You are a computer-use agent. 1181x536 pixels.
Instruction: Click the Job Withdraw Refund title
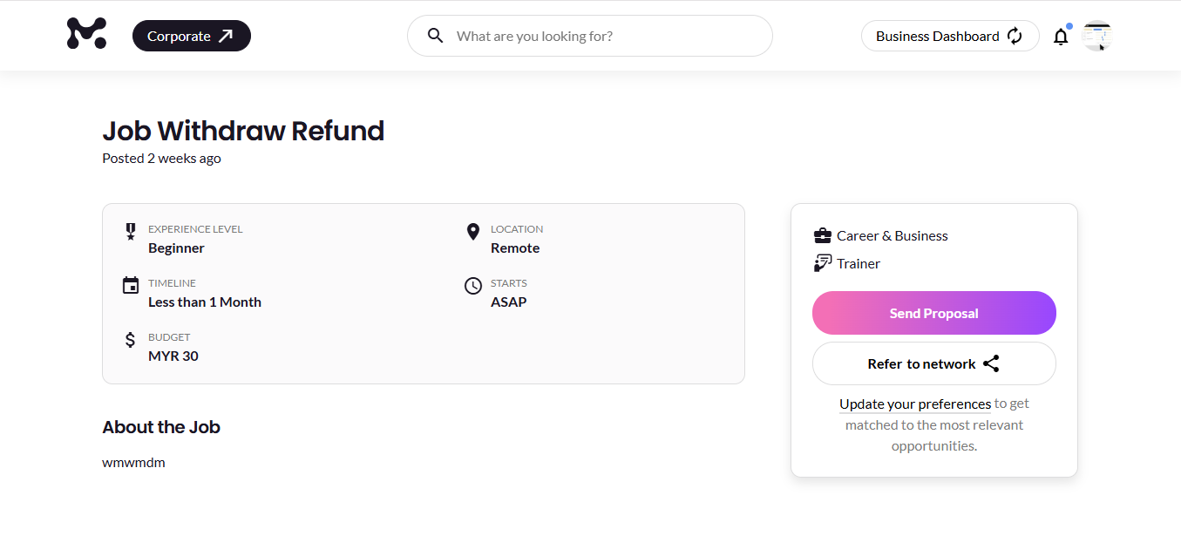[243, 131]
